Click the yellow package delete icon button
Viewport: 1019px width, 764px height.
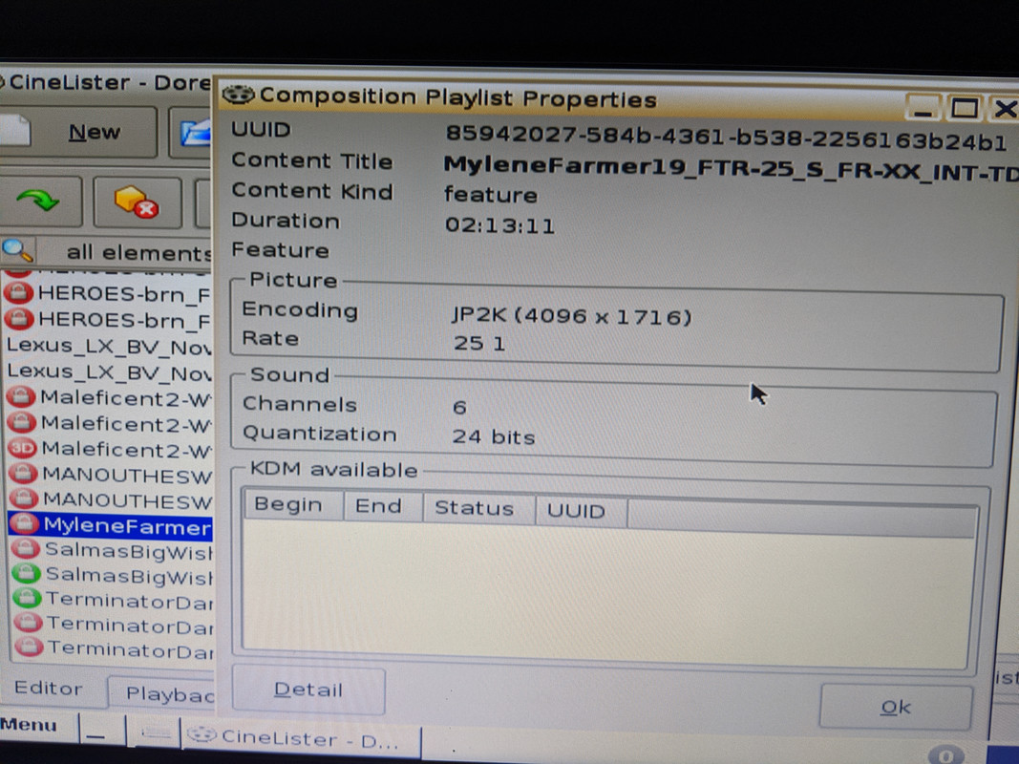tap(138, 202)
